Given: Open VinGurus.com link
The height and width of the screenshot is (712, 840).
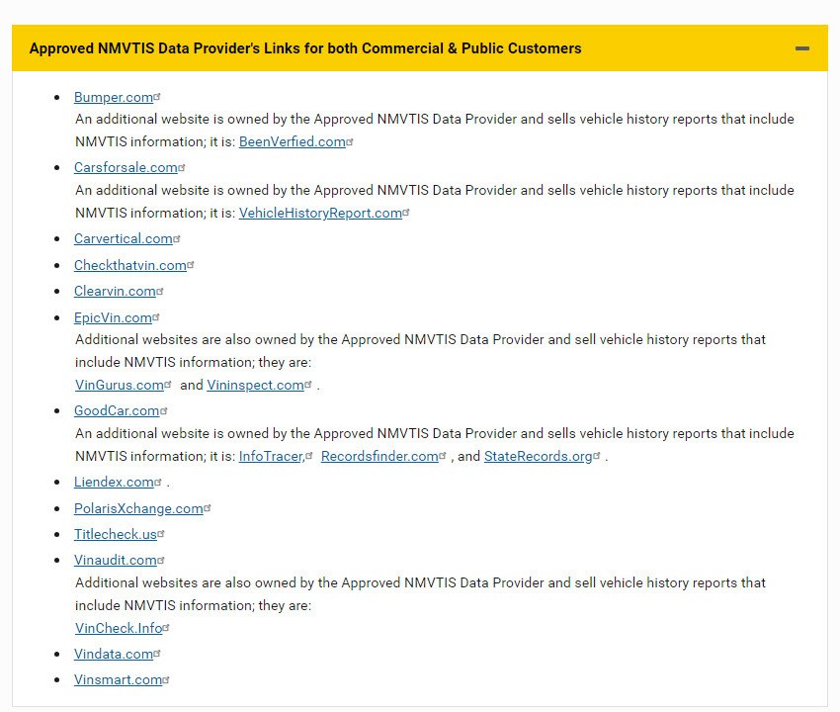Looking at the screenshot, I should click(x=120, y=386).
